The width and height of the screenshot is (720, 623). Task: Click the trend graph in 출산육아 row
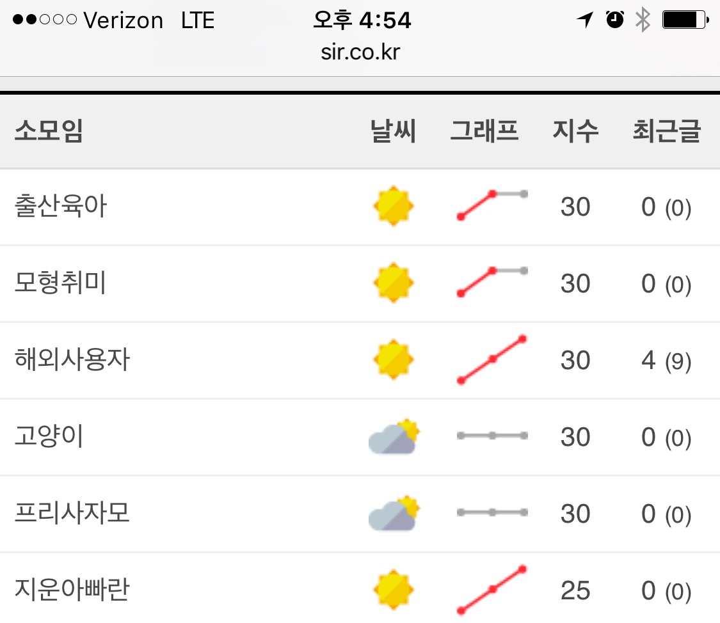(x=492, y=205)
